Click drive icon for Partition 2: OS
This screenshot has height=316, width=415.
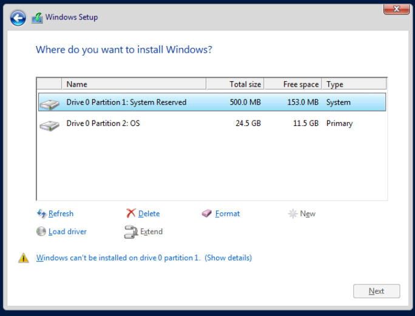click(x=49, y=125)
